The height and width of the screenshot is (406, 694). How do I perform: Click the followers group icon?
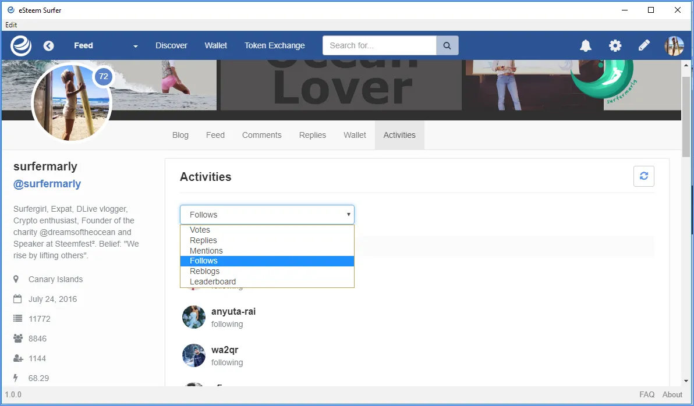click(18, 339)
